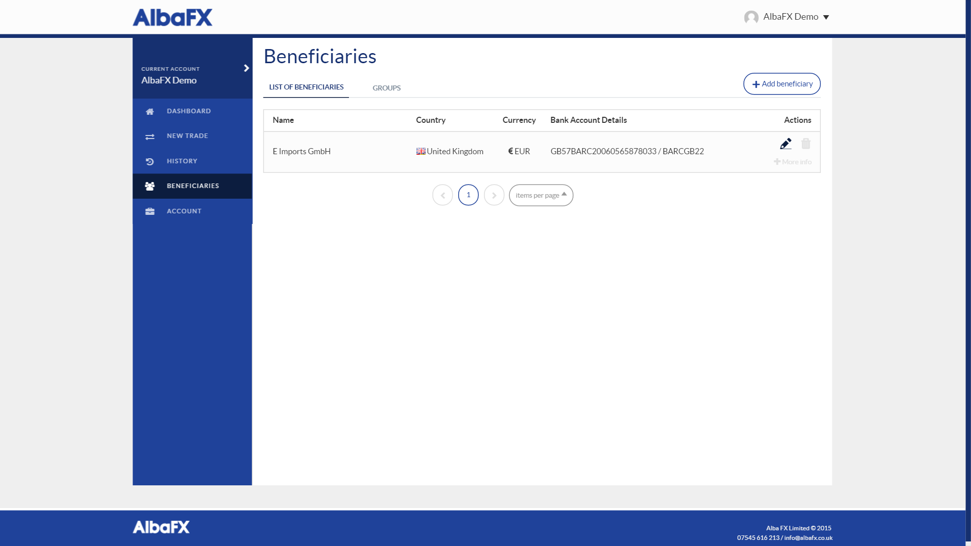
Task: Switch to the Groups tab
Action: (386, 88)
